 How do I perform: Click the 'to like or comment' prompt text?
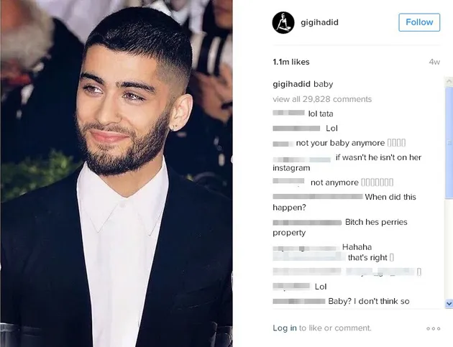pos(335,328)
